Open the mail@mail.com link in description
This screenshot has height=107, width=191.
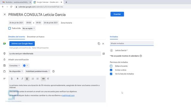coord(68,96)
